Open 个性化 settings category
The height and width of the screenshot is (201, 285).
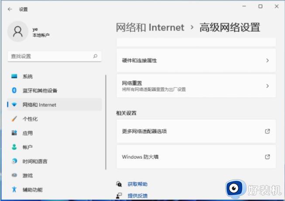[55, 119]
